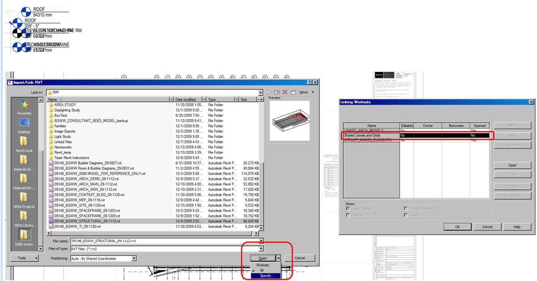Click the Navisworks folder icon
This screenshot has width=537, height=281.
51,147
